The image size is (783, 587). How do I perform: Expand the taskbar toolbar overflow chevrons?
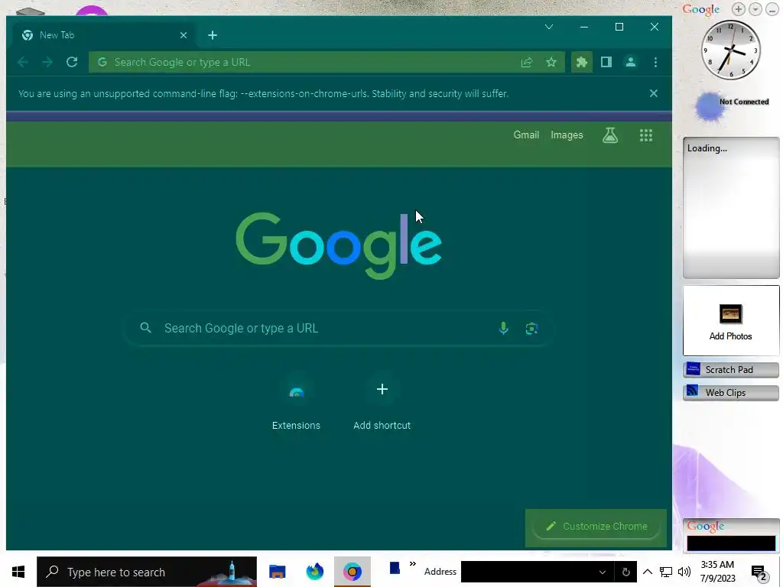412,564
